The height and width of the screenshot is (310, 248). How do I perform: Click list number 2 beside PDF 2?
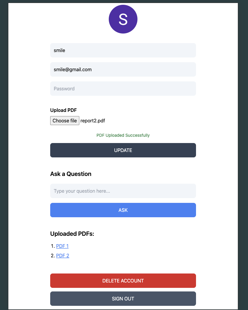pos(52,256)
